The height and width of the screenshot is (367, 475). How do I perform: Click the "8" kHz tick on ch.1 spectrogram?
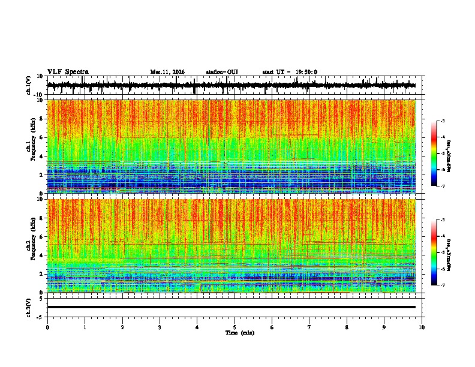[41, 119]
